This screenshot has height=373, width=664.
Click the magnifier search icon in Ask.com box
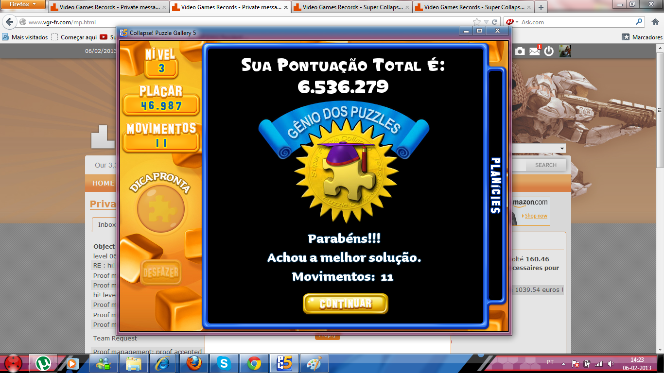click(639, 22)
